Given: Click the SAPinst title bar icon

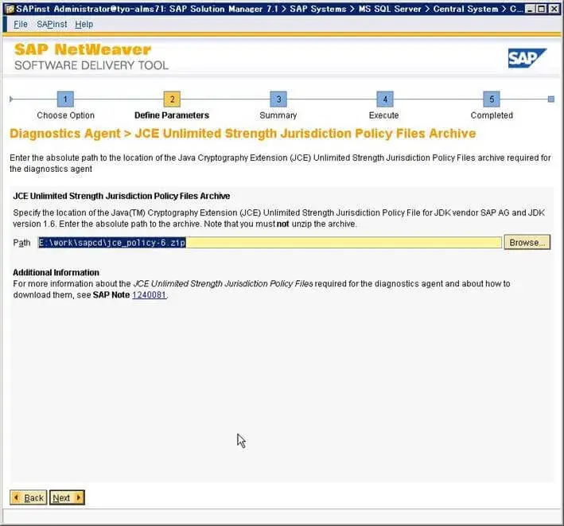Looking at the screenshot, I should click(10, 9).
